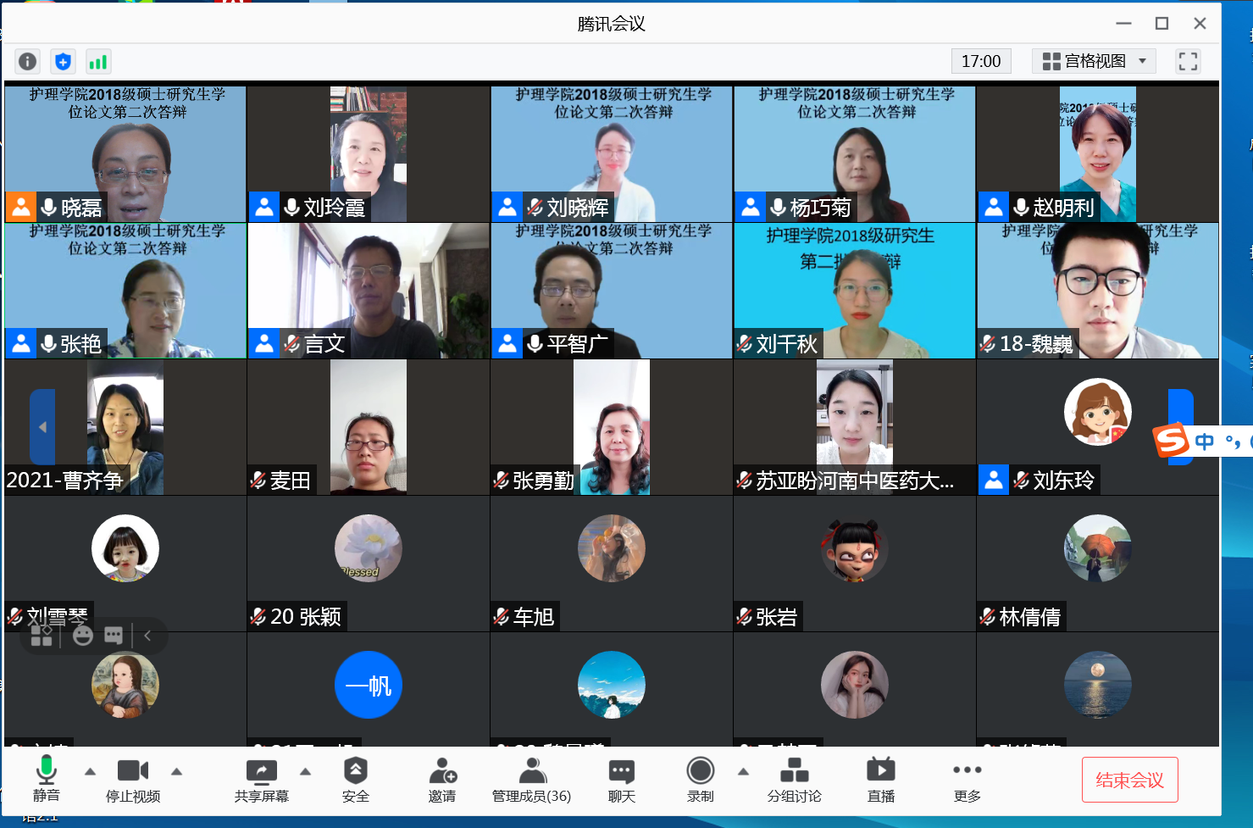This screenshot has width=1253, height=828.
Task: Stop video with 停止视频 button
Action: point(132,780)
